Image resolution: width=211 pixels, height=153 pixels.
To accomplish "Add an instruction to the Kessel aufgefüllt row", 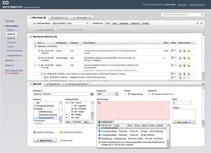I will click(x=189, y=65).
